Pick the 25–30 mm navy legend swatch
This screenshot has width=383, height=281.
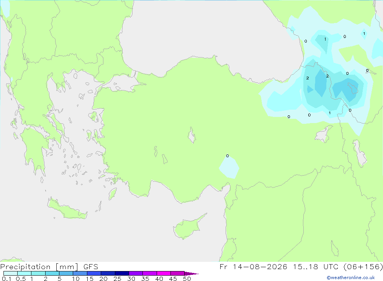click(122, 273)
